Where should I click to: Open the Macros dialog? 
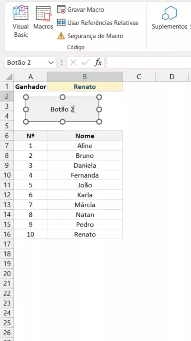(x=43, y=18)
